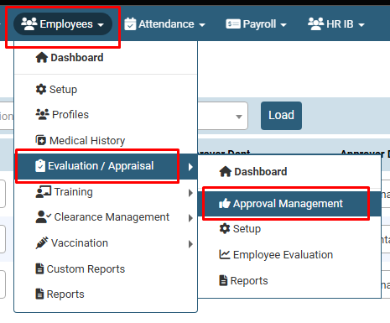Click the chalkboard teacher icon beside Training

44,192
